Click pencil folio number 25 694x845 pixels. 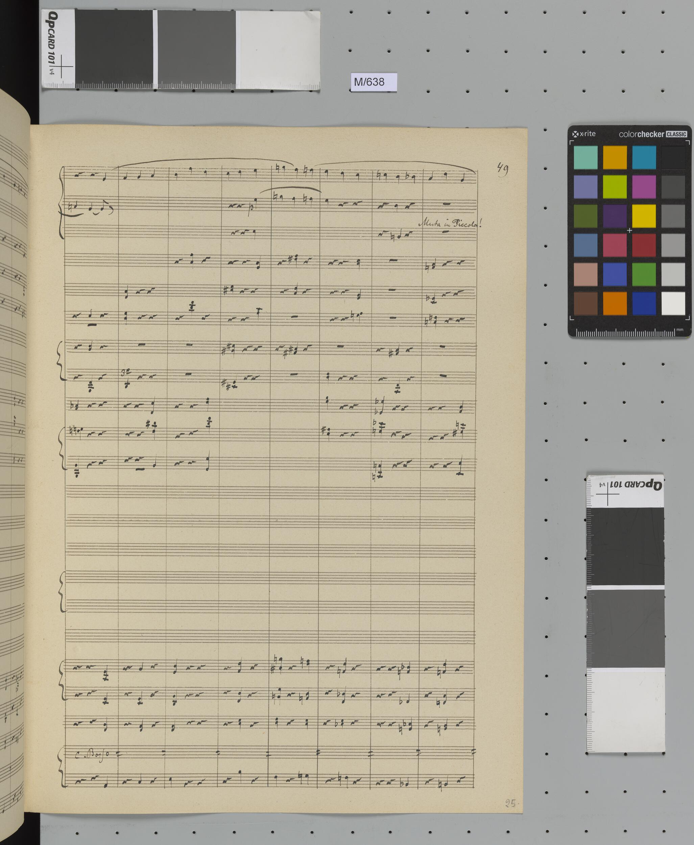510,803
